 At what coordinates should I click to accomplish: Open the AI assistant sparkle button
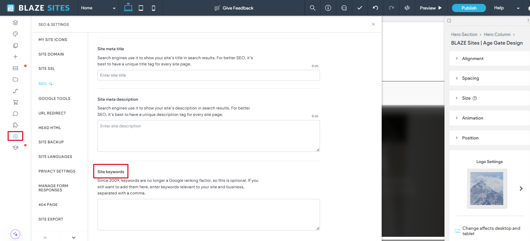coord(15,234)
